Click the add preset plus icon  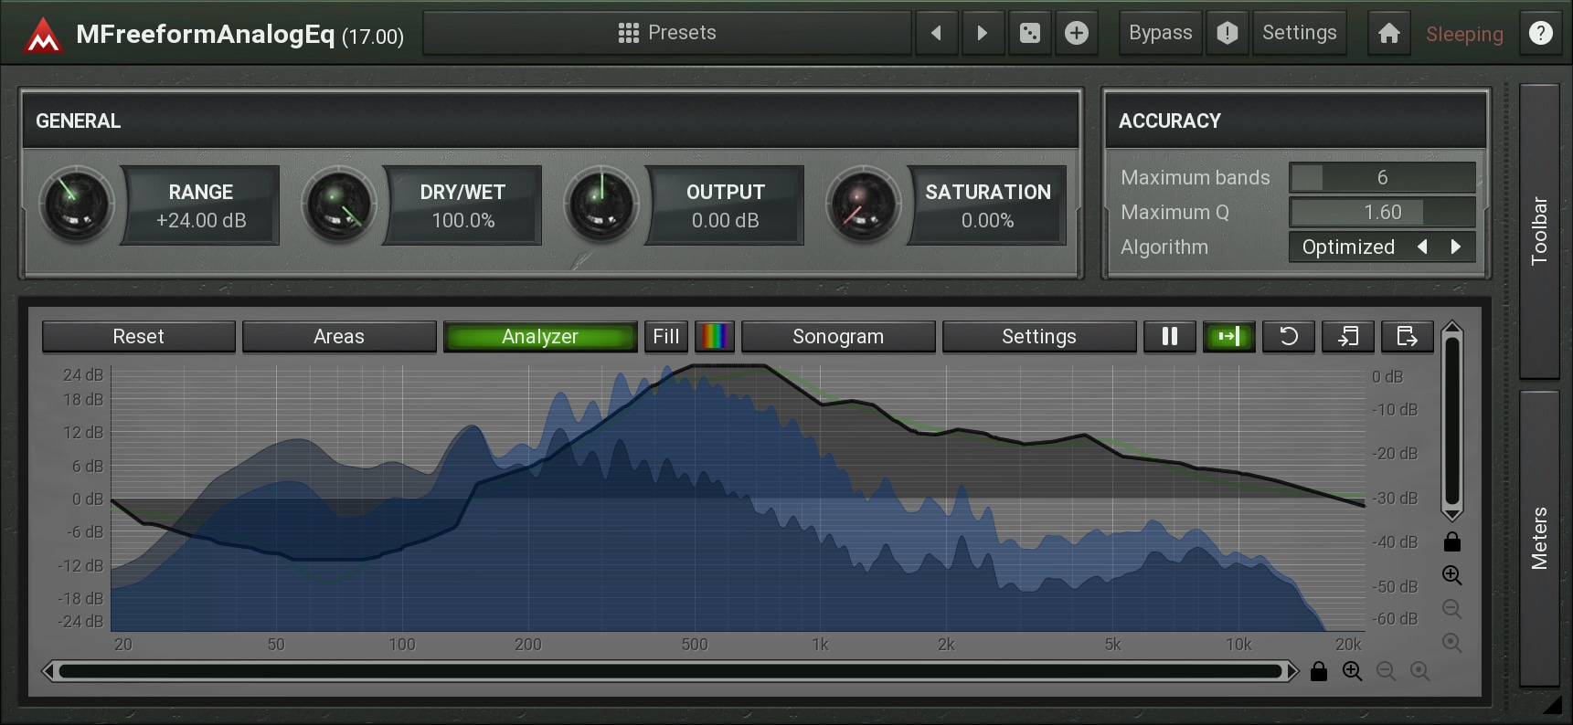(1077, 34)
